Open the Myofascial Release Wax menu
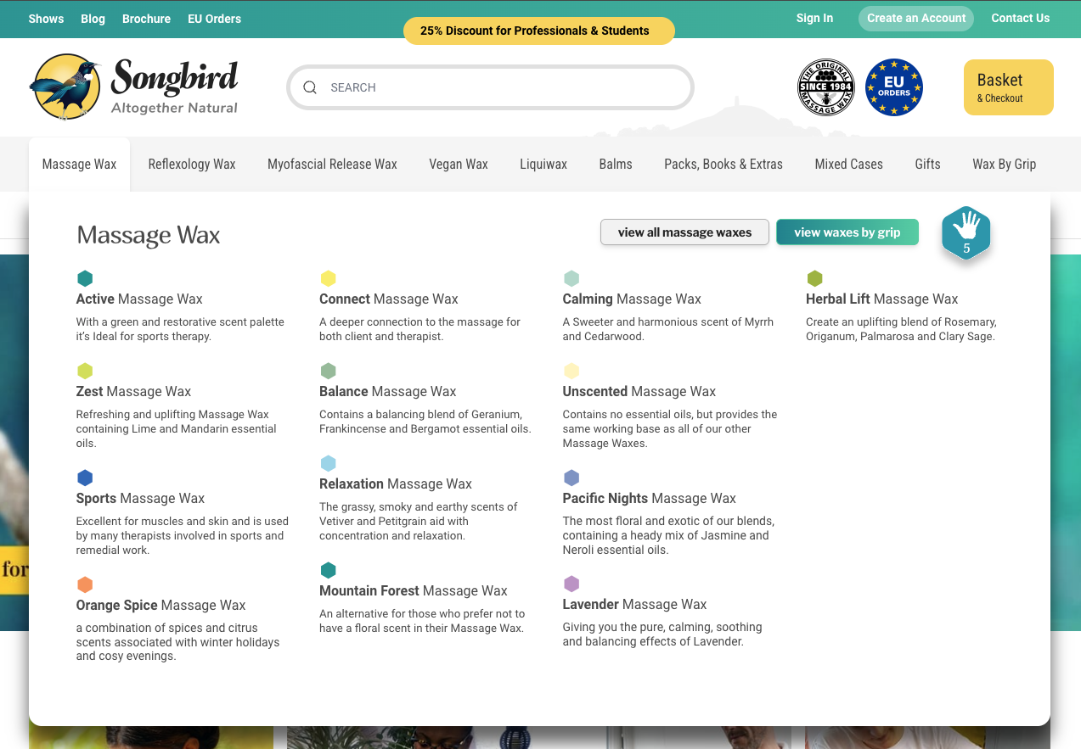 (332, 165)
